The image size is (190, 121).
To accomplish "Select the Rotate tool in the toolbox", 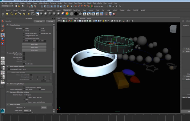I will (x=2, y=39).
